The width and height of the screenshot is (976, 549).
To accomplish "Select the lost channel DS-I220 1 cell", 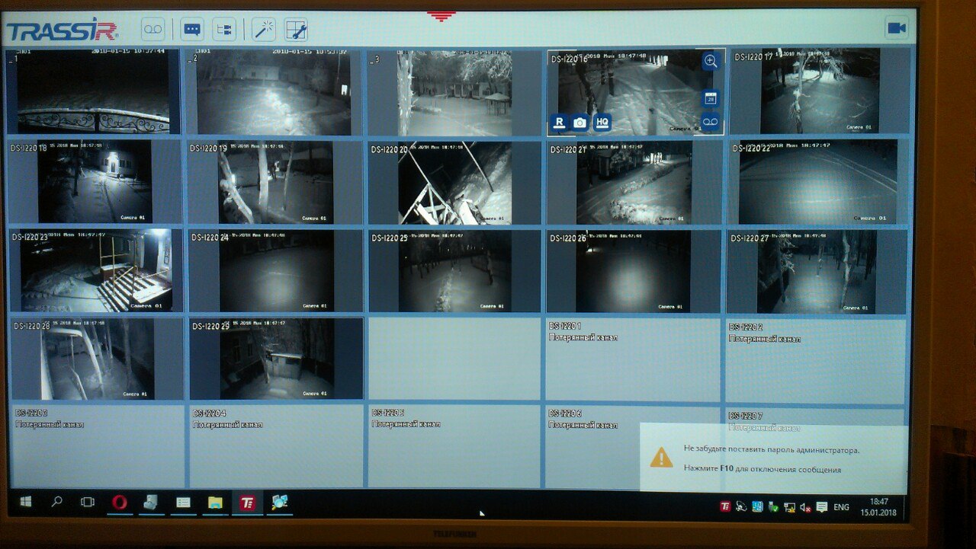I will 632,359.
